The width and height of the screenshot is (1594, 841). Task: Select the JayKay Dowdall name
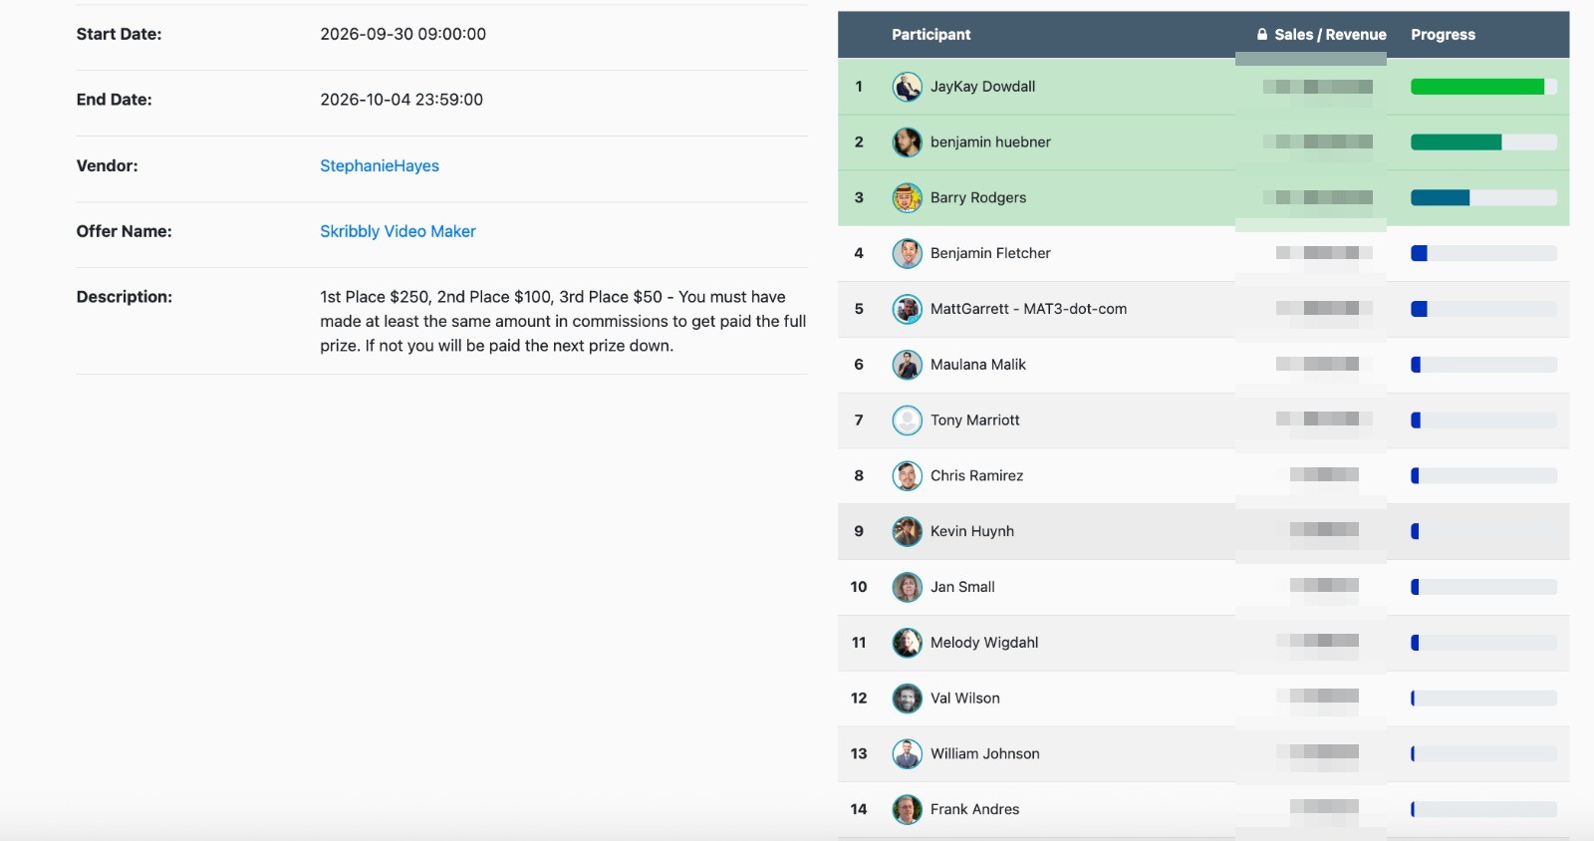point(982,87)
